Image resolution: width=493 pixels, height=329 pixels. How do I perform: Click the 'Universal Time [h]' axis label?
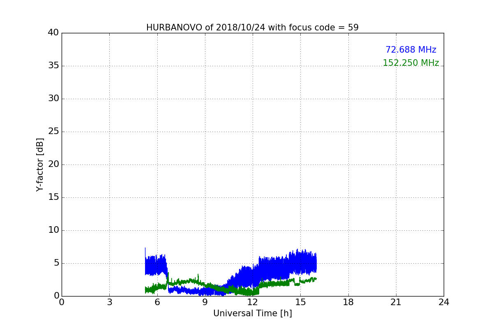tap(253, 313)
